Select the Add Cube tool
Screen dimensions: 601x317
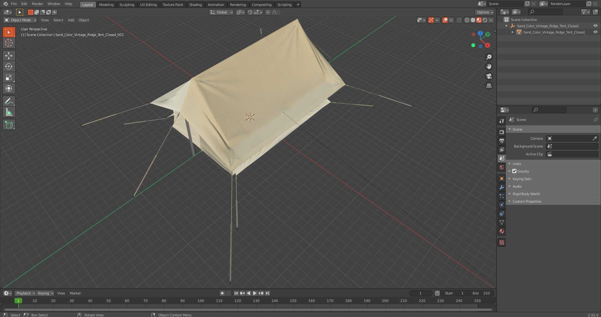[x=9, y=125]
